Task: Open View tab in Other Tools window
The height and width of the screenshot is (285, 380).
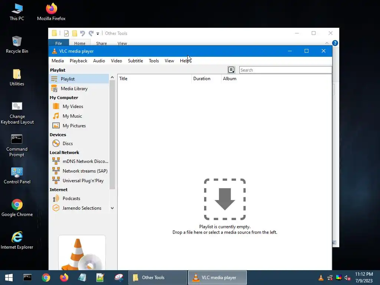Action: click(122, 43)
